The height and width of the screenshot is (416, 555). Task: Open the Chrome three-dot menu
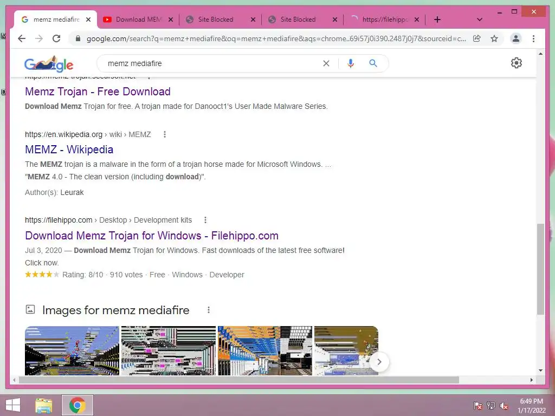tap(533, 38)
